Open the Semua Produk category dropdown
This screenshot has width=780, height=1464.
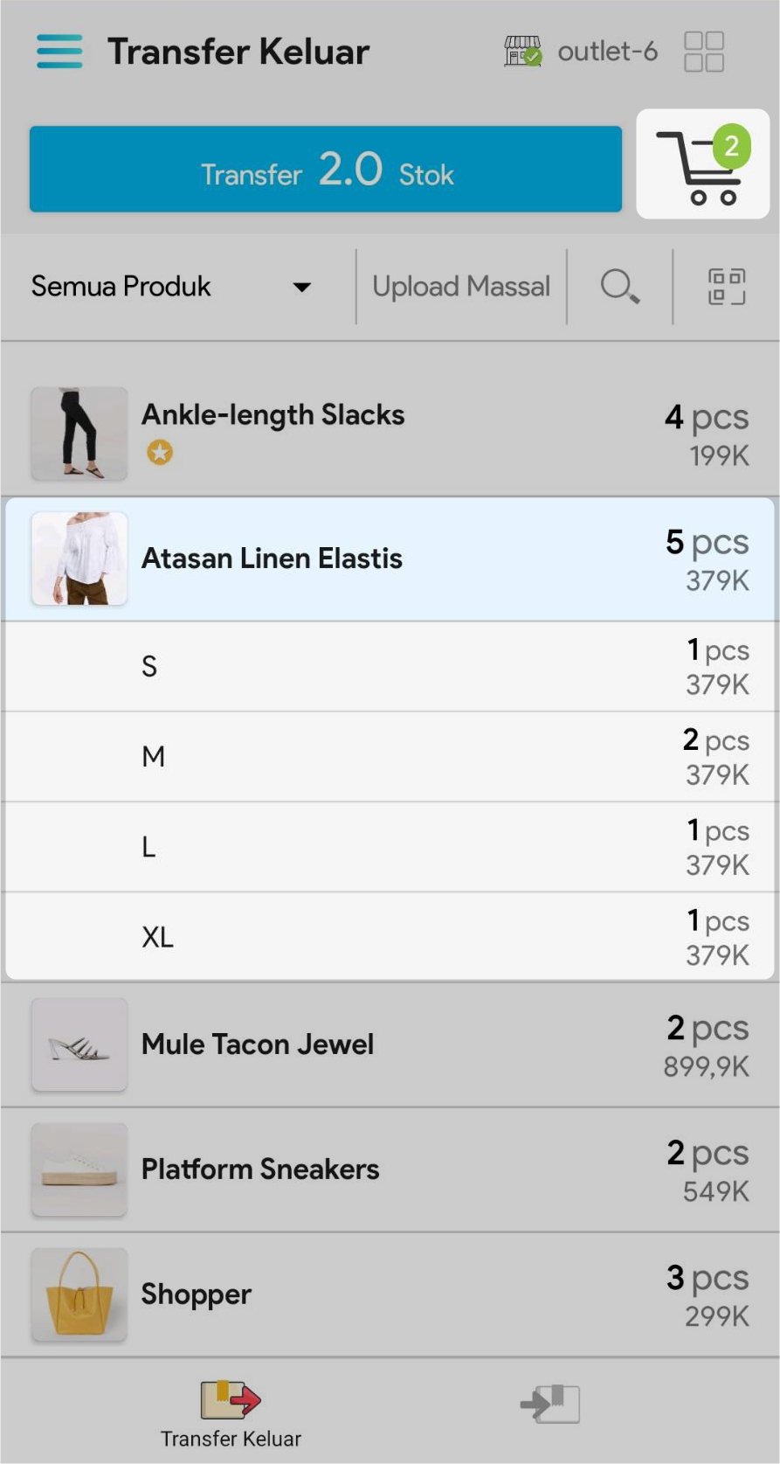[x=171, y=287]
